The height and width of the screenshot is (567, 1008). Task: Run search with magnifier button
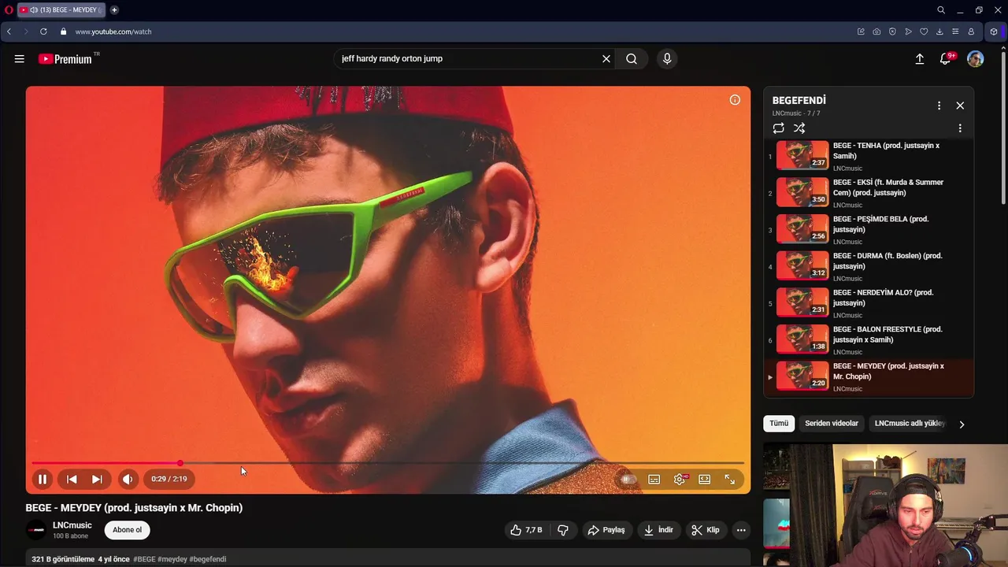tap(632, 58)
